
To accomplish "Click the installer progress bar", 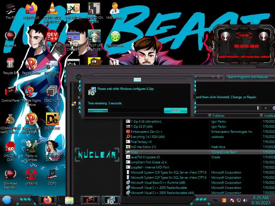I will [x=125, y=111].
